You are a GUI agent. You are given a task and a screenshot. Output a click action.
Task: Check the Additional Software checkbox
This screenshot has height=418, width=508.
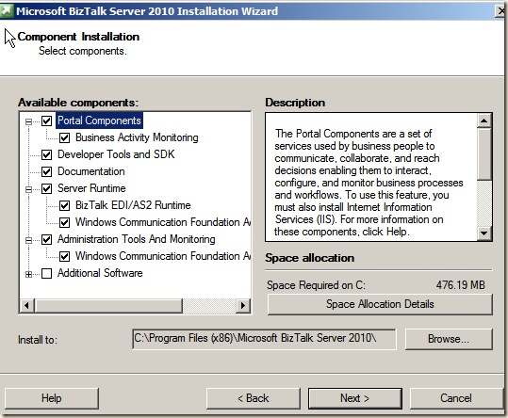pyautogui.click(x=47, y=273)
